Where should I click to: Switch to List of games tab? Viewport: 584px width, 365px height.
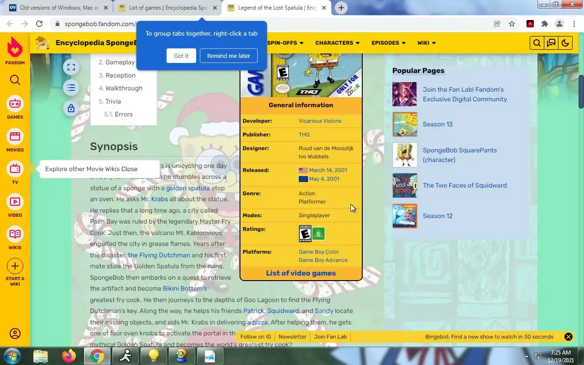[167, 8]
